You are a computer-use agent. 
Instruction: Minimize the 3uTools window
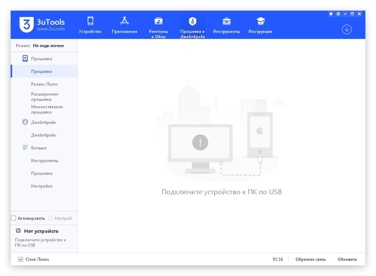345,14
